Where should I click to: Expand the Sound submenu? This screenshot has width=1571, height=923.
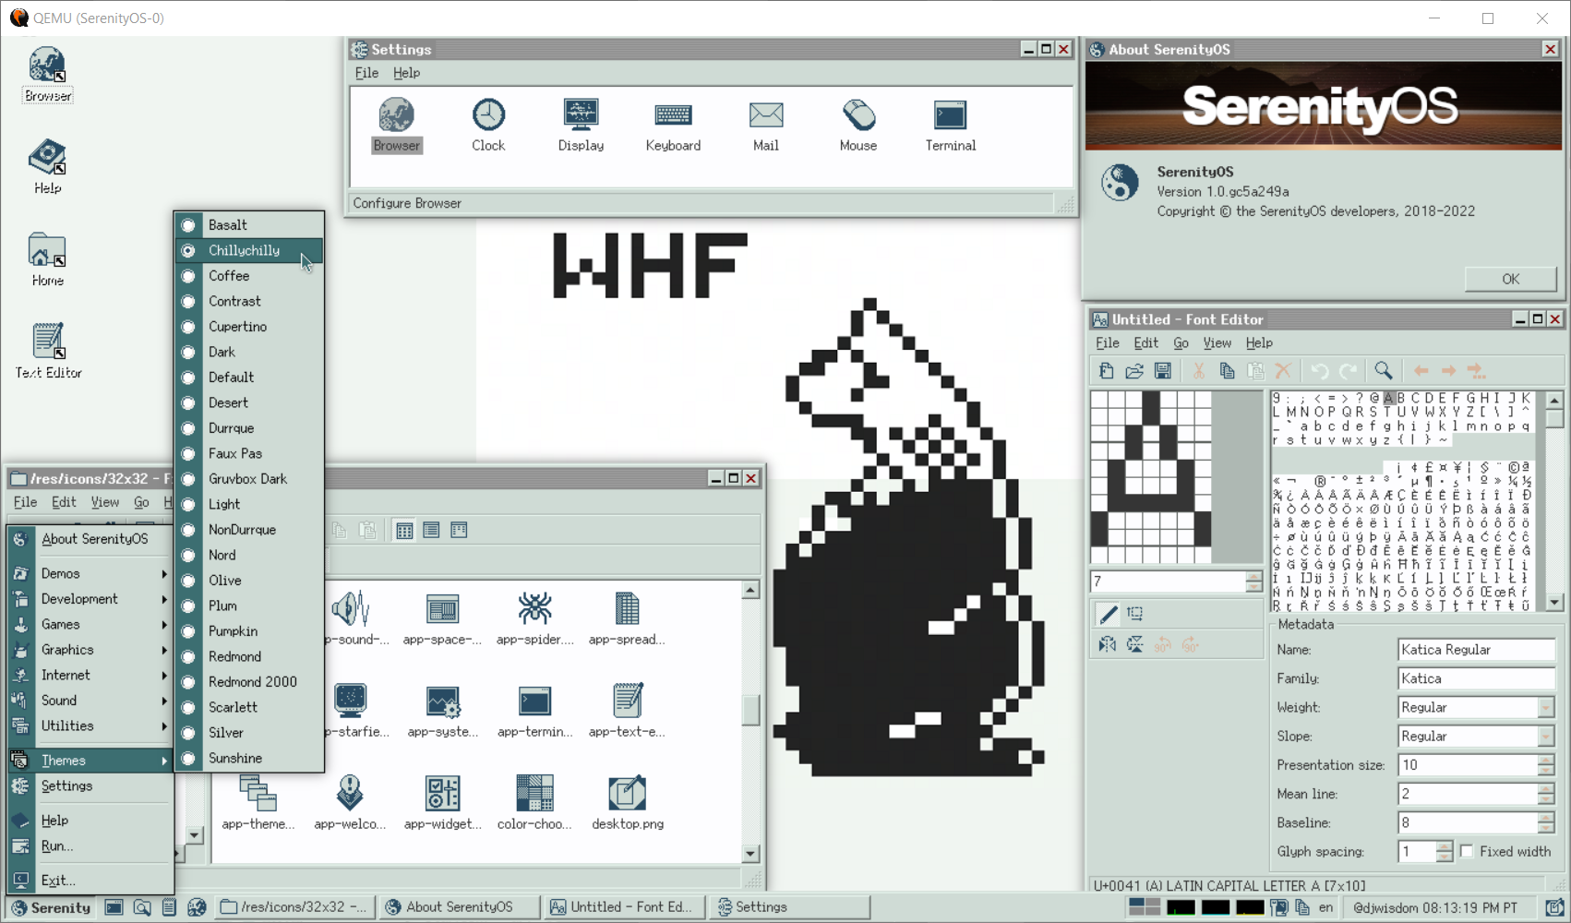click(90, 700)
